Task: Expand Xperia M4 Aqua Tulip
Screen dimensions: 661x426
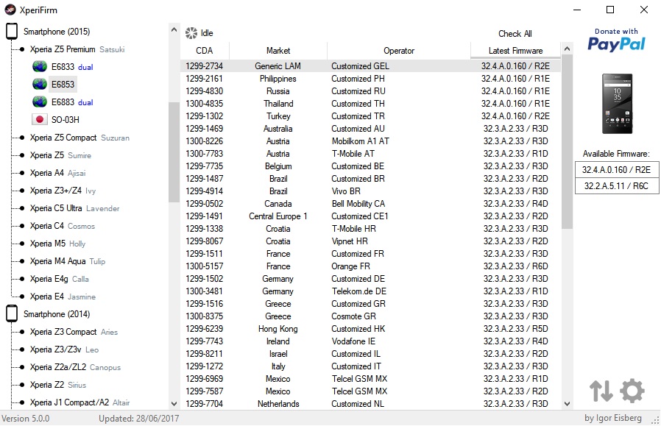Action: [x=68, y=262]
